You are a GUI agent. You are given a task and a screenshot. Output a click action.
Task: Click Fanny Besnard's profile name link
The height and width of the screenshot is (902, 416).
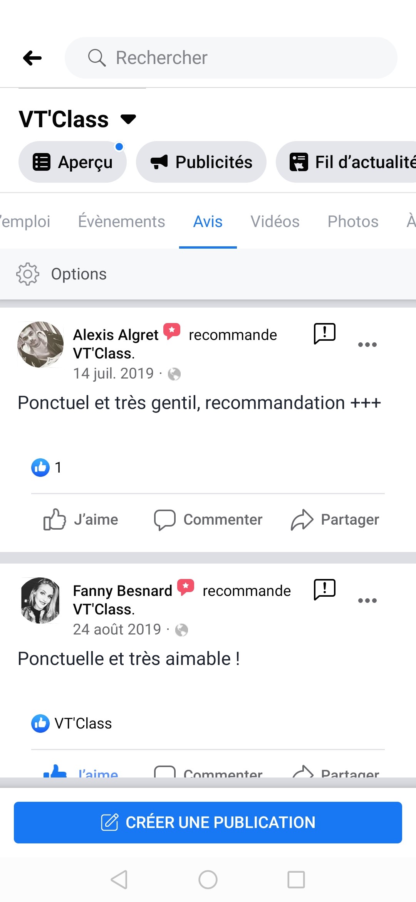click(122, 591)
